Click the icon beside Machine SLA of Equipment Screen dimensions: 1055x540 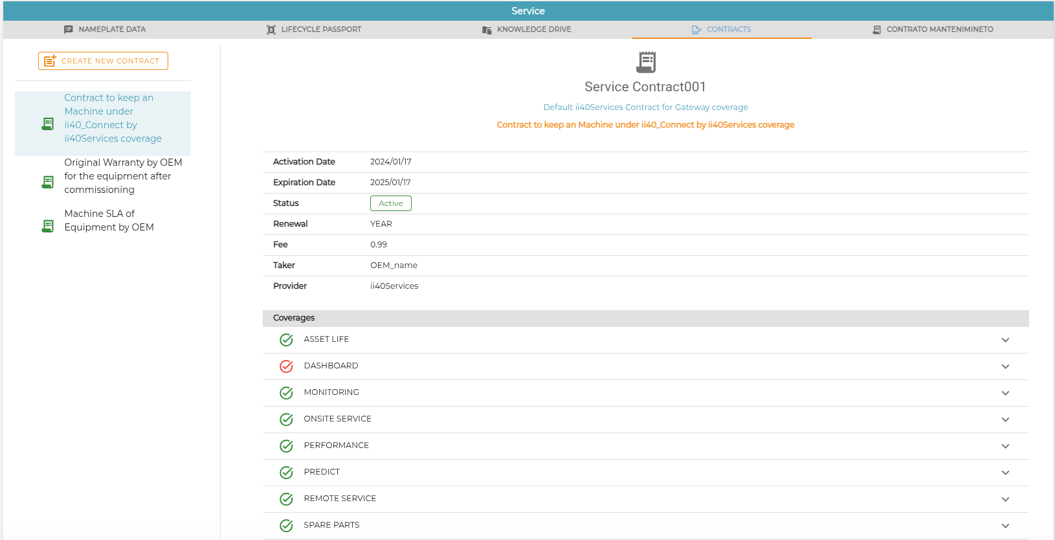[48, 226]
